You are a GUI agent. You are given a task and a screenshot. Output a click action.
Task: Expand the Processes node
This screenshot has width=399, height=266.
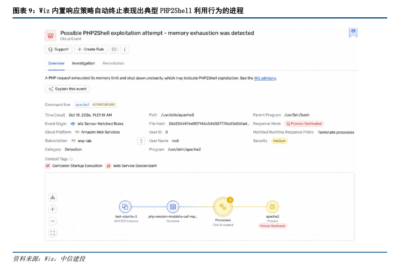tap(223, 207)
